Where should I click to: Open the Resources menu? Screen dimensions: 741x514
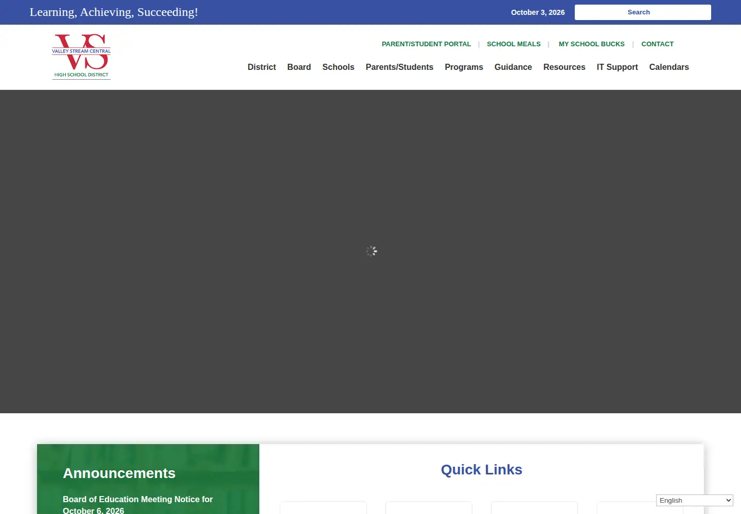(564, 67)
